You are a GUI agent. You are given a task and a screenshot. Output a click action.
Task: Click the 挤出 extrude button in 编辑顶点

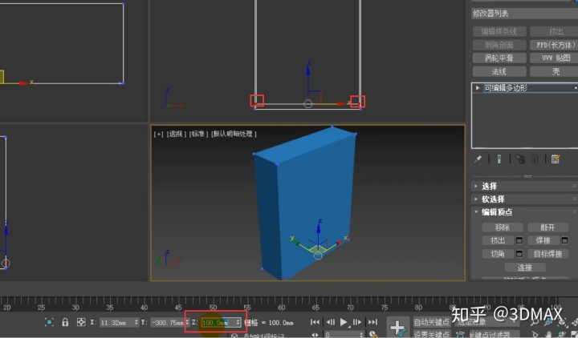(498, 241)
